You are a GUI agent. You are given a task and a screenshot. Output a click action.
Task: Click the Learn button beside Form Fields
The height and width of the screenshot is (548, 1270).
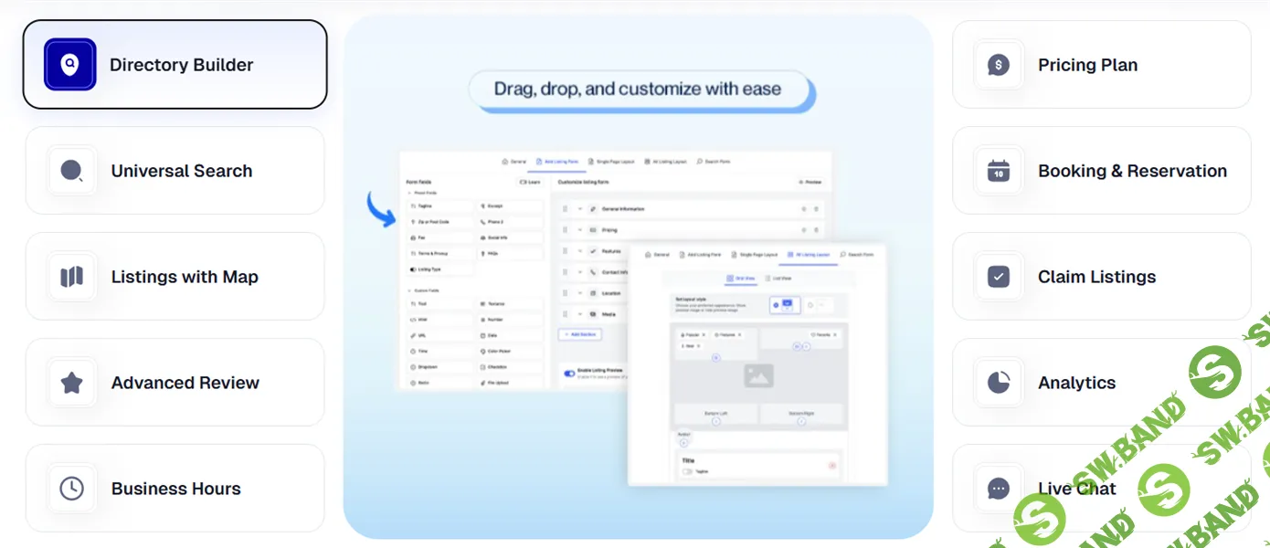pos(530,182)
